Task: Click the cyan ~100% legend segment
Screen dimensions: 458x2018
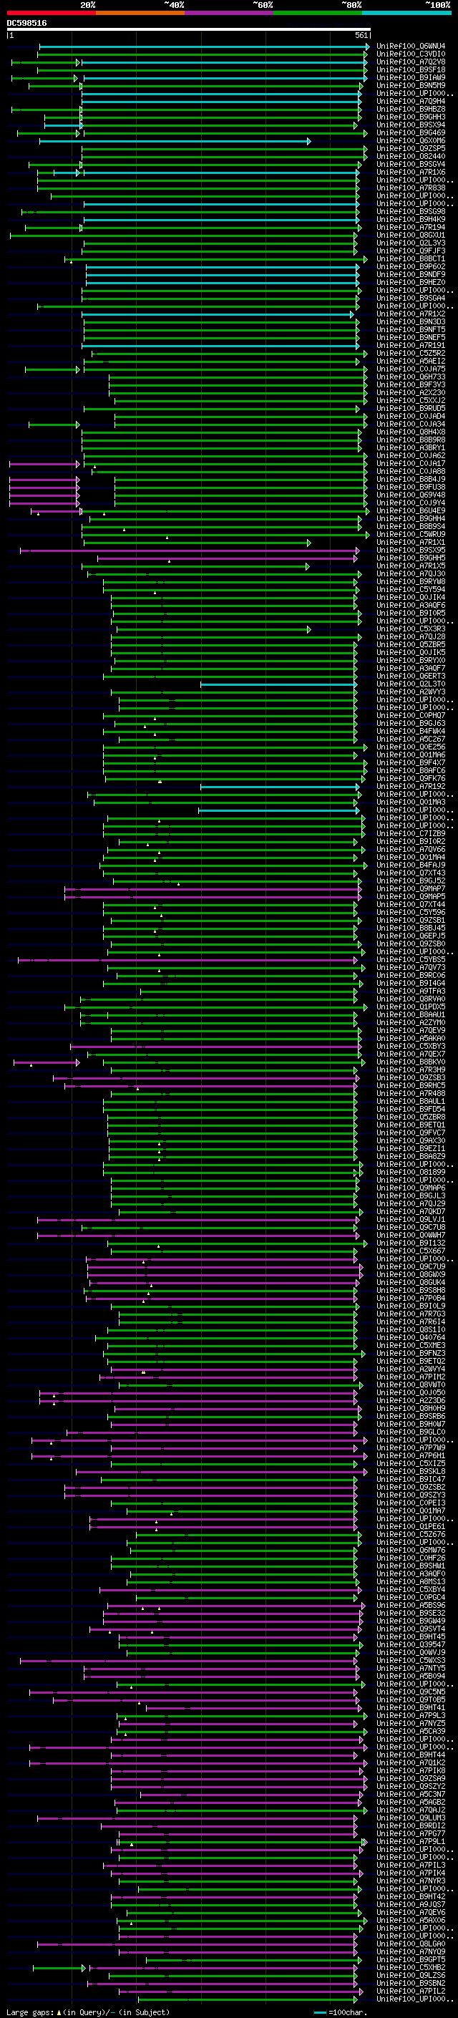Action: tap(406, 13)
